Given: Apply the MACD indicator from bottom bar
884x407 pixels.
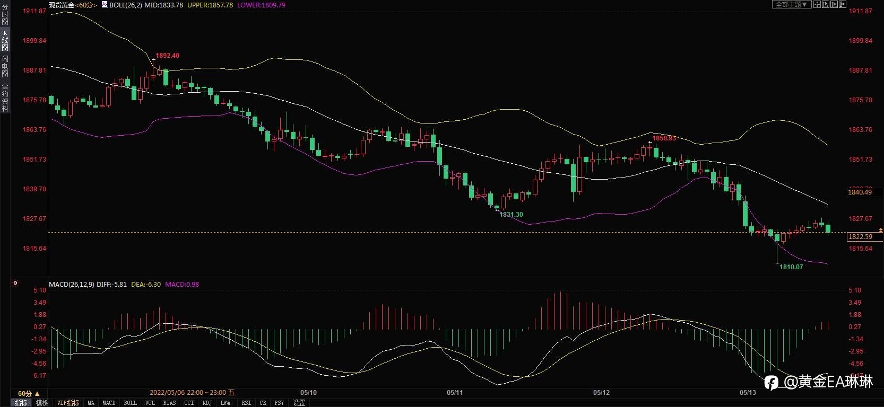Looking at the screenshot, I should coord(109,403).
